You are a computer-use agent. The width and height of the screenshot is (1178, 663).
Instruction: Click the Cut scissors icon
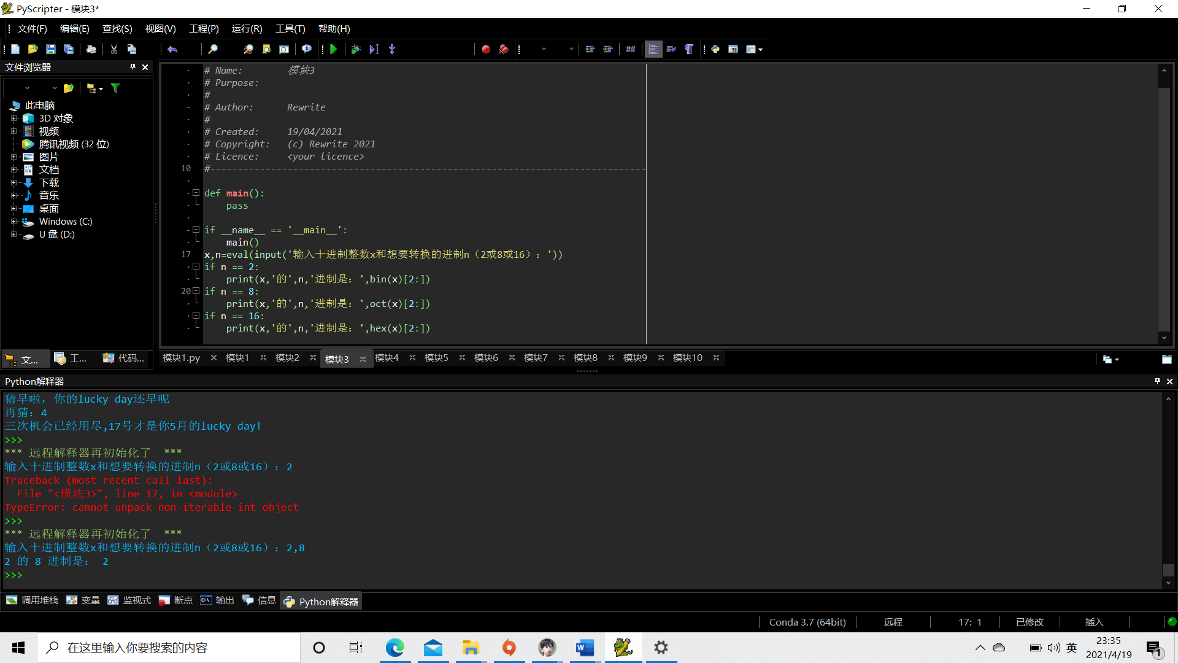(114, 49)
